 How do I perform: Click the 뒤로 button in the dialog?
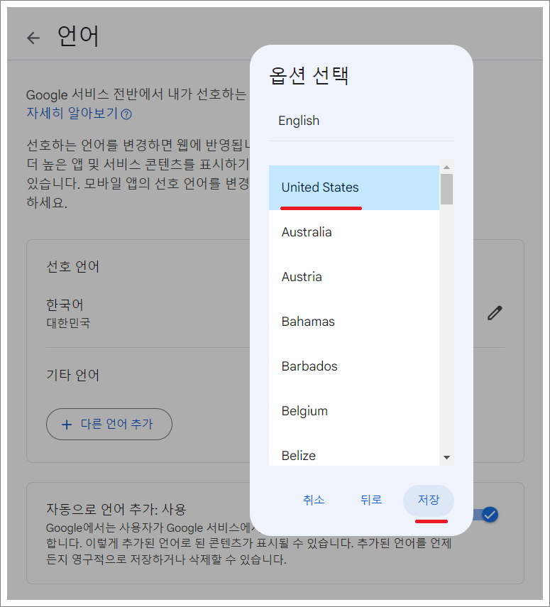click(x=370, y=500)
